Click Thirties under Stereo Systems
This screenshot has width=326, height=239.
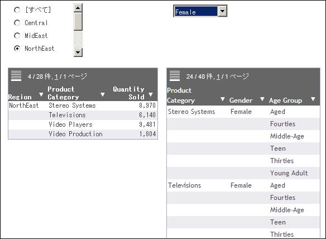point(282,161)
